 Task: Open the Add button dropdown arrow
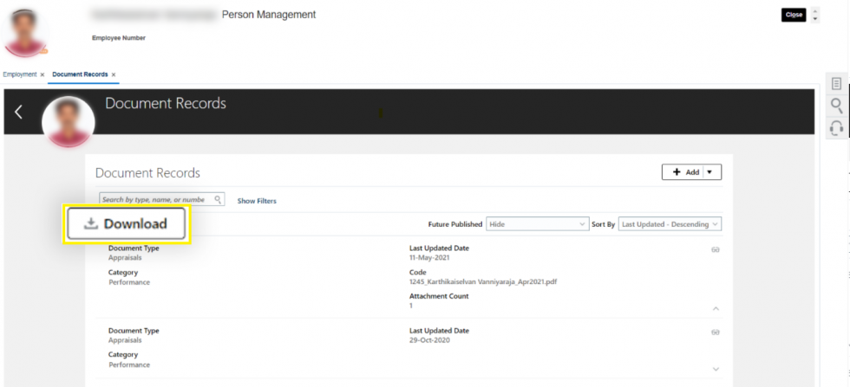coord(709,172)
